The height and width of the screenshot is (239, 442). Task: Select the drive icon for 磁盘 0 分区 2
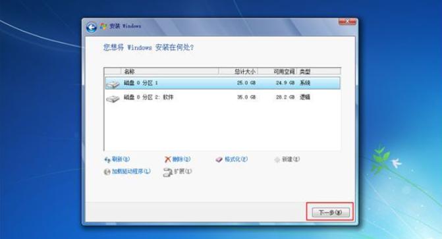point(113,99)
